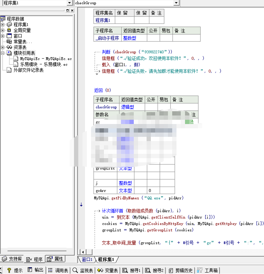264x274 pixels.
Task: Click the 资源表 icon in project tree
Action: [x=9, y=47]
